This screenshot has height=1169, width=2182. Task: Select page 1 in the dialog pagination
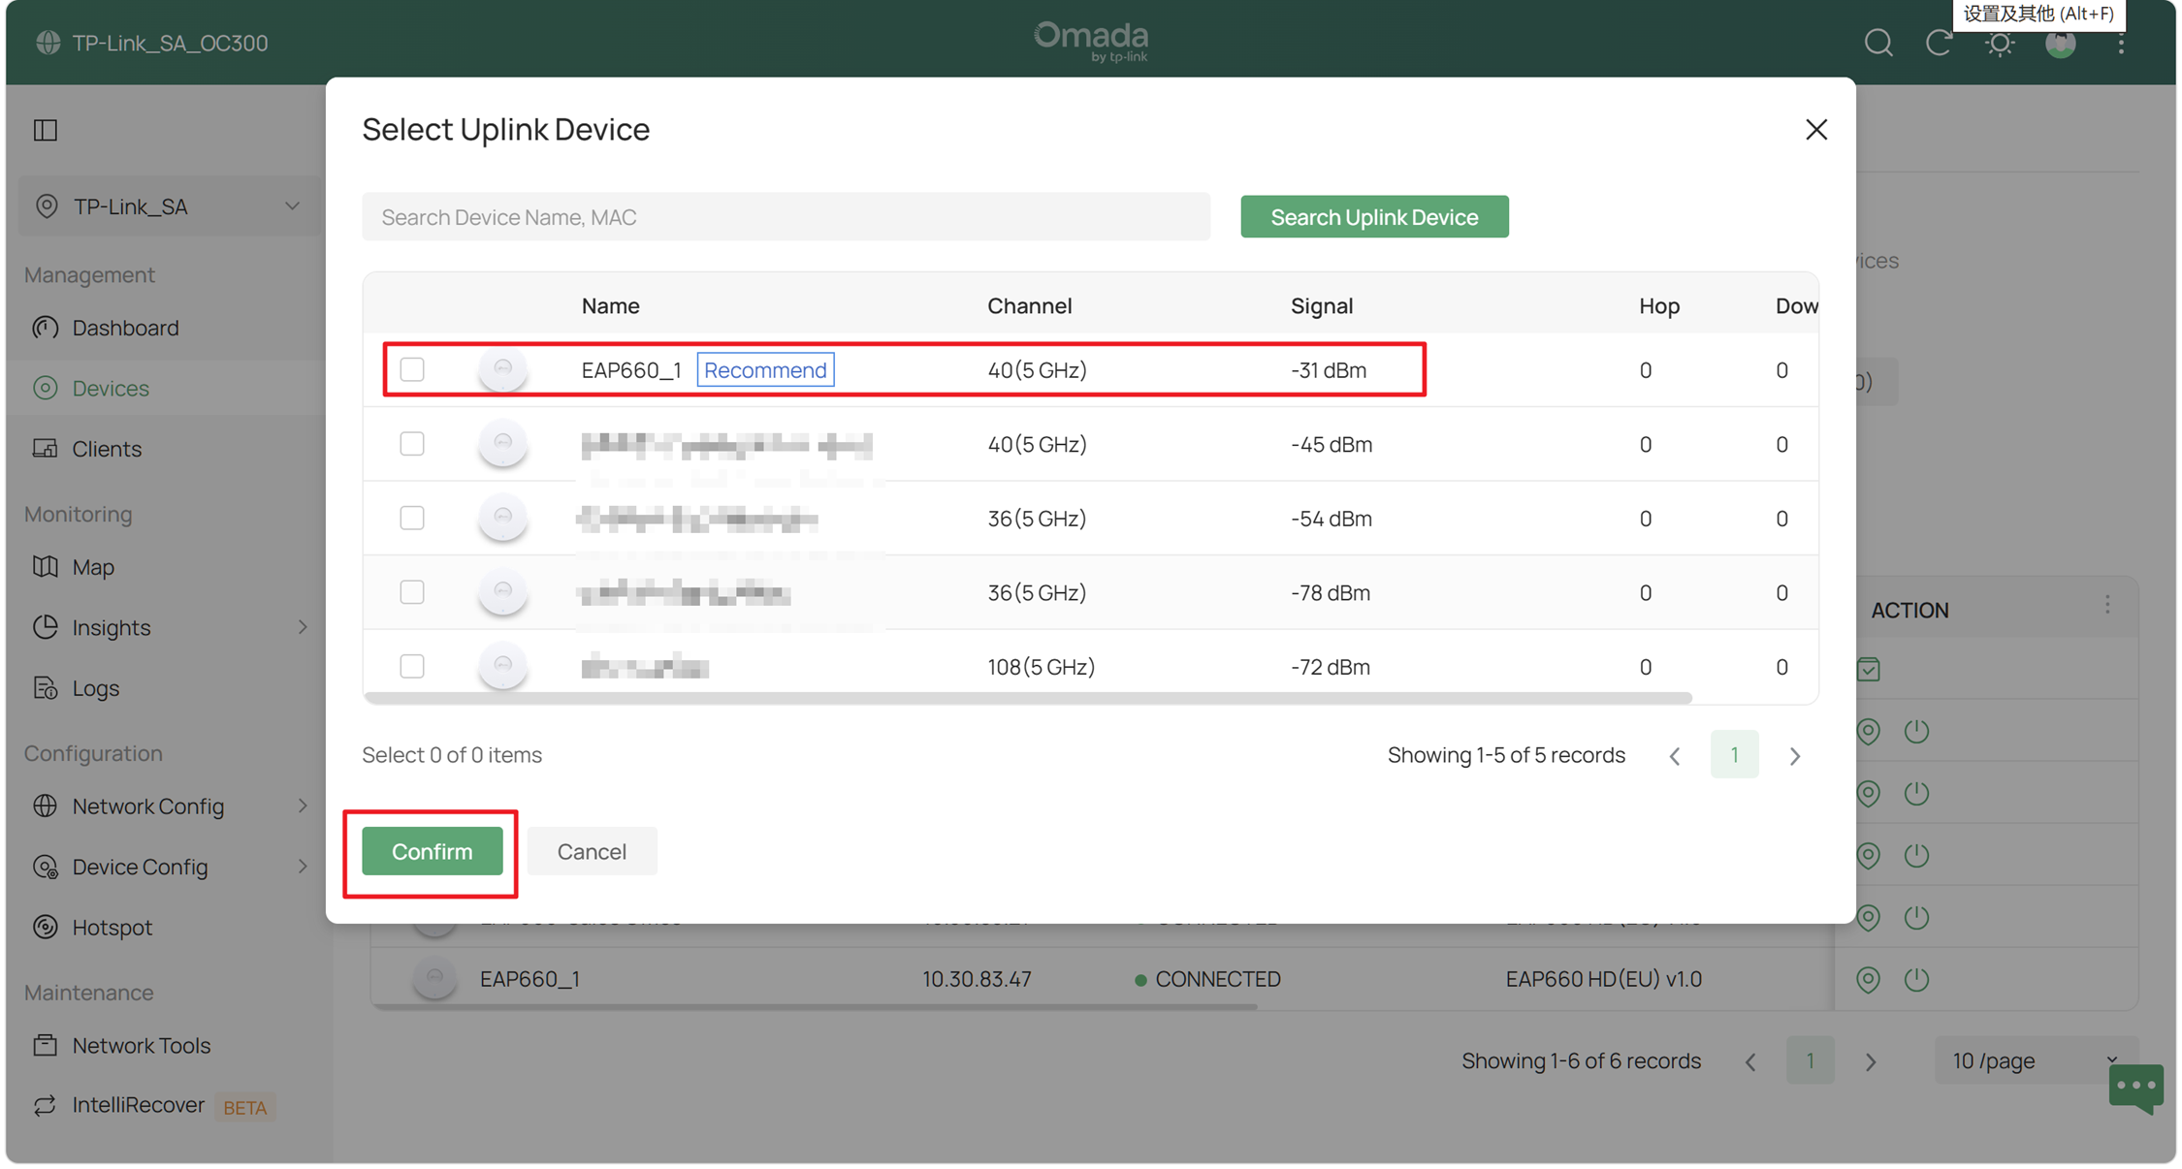pos(1734,754)
